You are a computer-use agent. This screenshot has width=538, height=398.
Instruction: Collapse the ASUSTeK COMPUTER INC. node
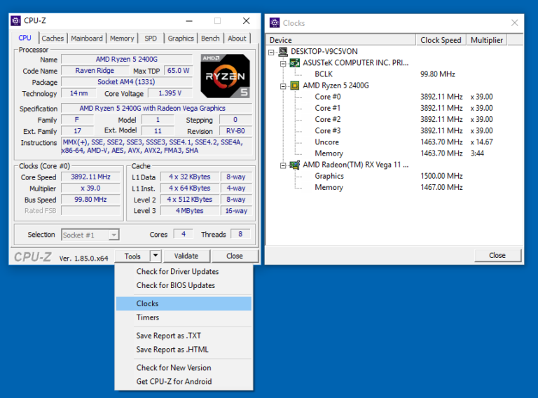pyautogui.click(x=283, y=64)
